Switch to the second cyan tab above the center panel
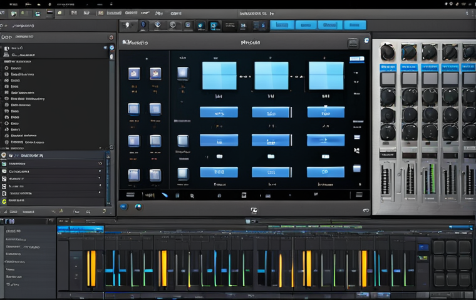This screenshot has width=476, height=300. (x=306, y=25)
